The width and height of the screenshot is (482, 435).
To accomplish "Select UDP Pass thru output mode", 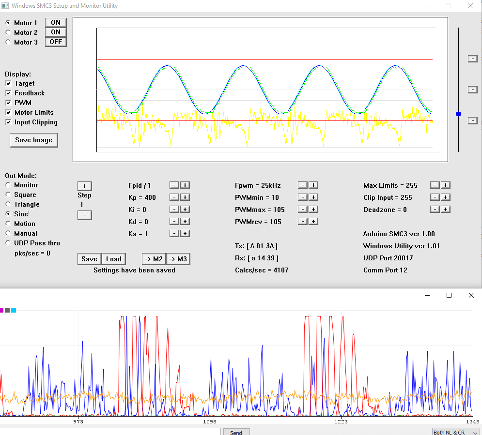I will (8, 243).
